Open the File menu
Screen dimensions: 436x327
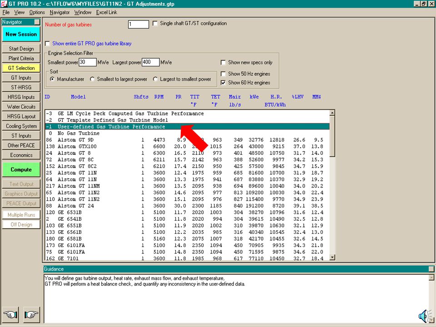[6, 12]
